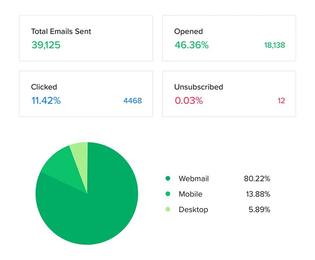
Task: Click the Desktop legend color dot
Action: (x=168, y=210)
